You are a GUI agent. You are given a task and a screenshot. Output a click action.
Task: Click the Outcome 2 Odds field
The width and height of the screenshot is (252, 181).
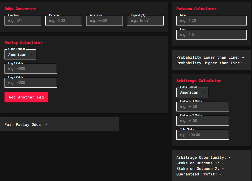pos(203,121)
